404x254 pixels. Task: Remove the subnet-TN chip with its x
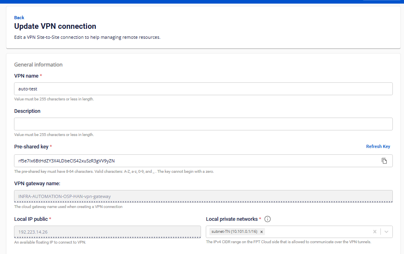coord(261,232)
